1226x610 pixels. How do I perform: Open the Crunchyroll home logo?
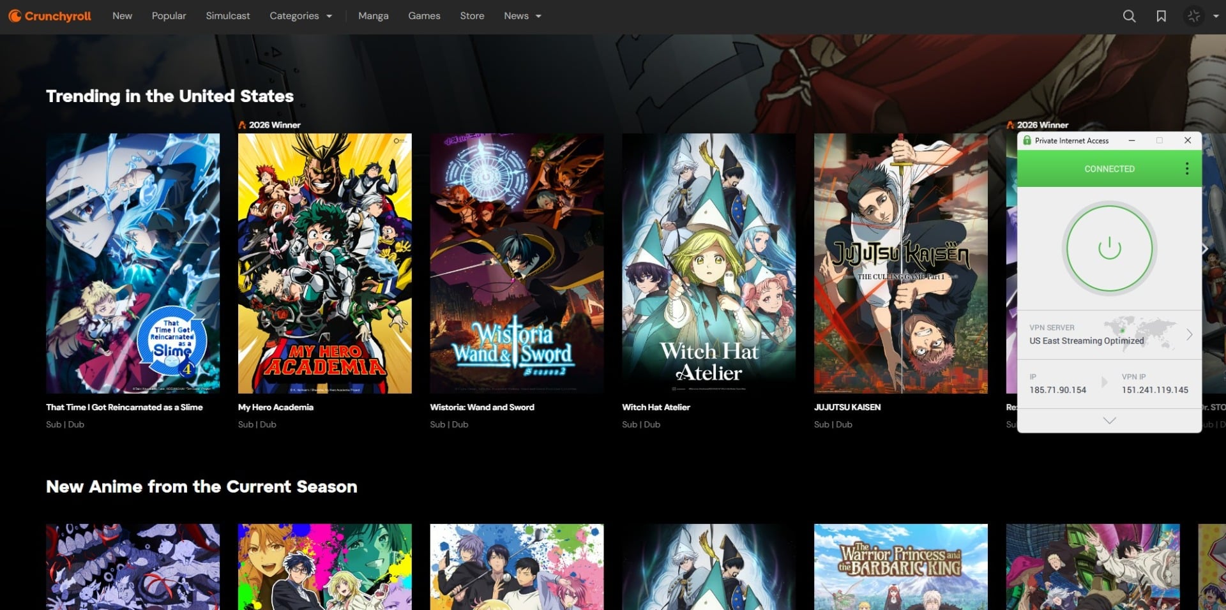pyautogui.click(x=50, y=16)
